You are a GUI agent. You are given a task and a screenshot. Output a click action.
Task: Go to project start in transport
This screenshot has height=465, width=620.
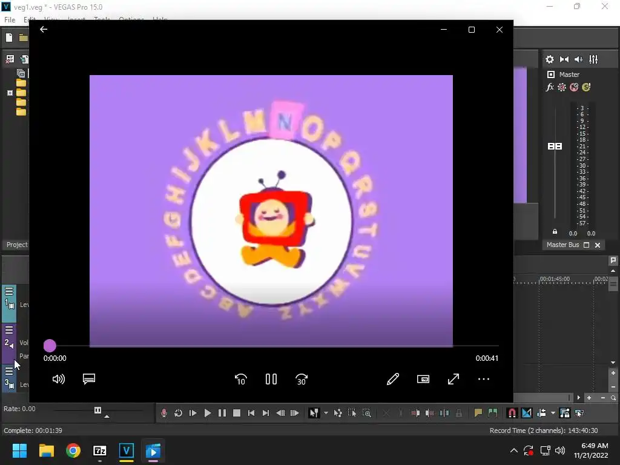251,413
